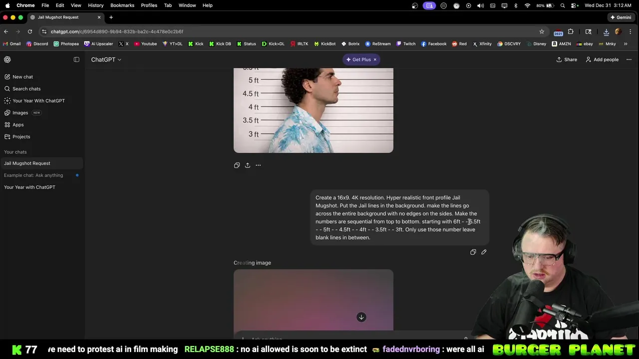Click the image being created placeholder

314,300
